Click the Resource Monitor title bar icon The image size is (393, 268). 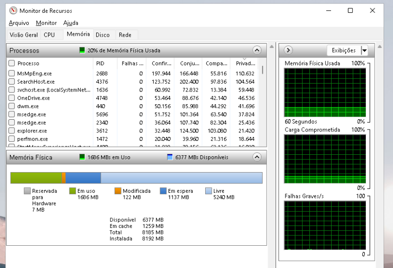coord(12,10)
